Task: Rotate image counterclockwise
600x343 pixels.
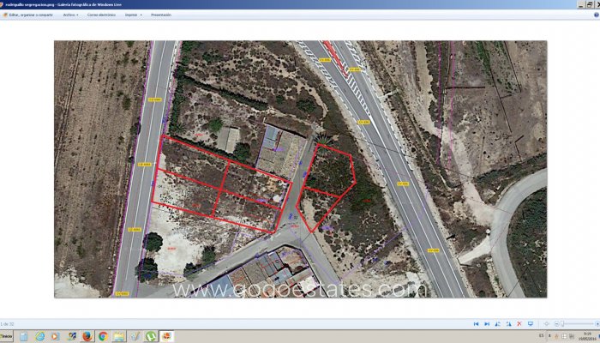Action: pyautogui.click(x=497, y=323)
